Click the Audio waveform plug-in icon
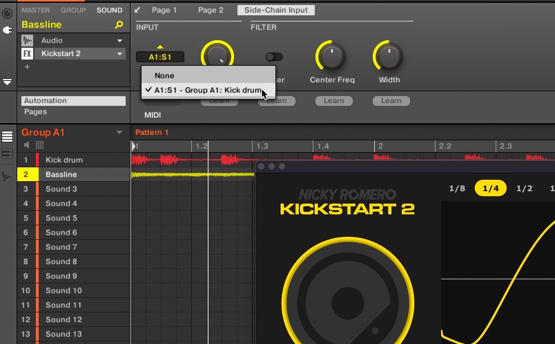This screenshot has height=344, width=555. tap(27, 40)
